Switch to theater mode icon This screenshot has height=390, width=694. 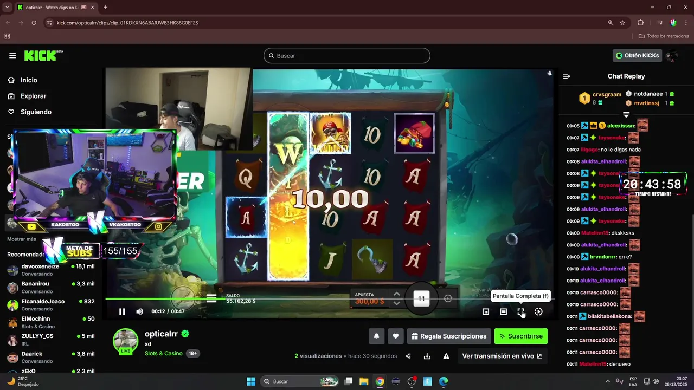coord(503,311)
